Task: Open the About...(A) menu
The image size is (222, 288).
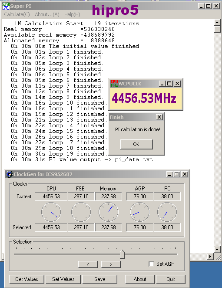Action: pyautogui.click(x=47, y=14)
